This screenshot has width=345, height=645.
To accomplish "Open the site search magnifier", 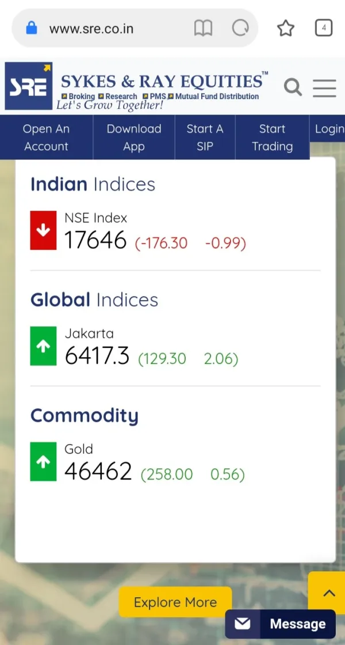I will pos(293,88).
